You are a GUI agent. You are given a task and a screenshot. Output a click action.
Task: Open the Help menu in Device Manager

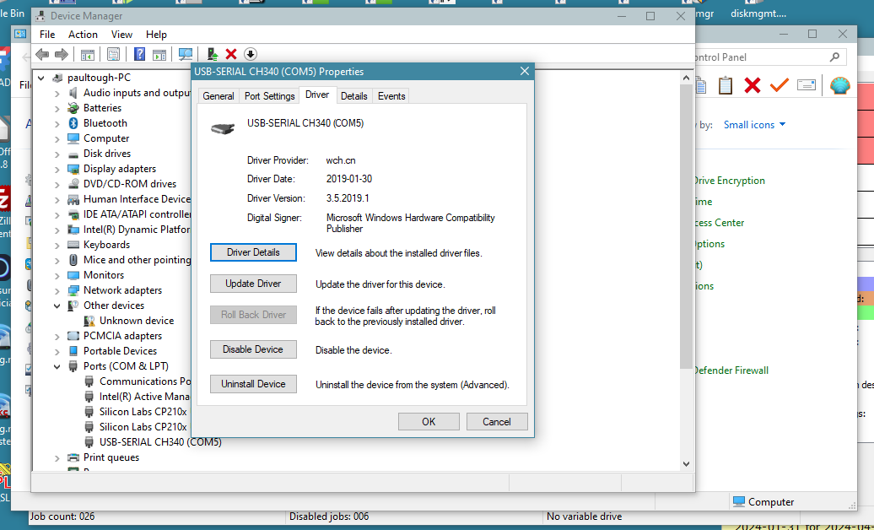pyautogui.click(x=156, y=35)
